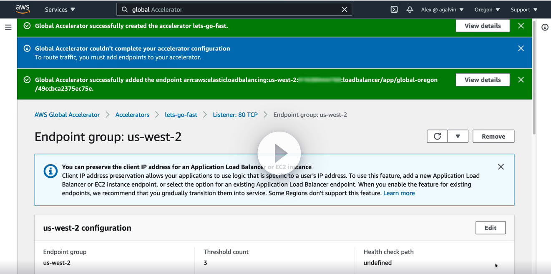Open the Learn more link
The image size is (551, 274).
click(399, 193)
